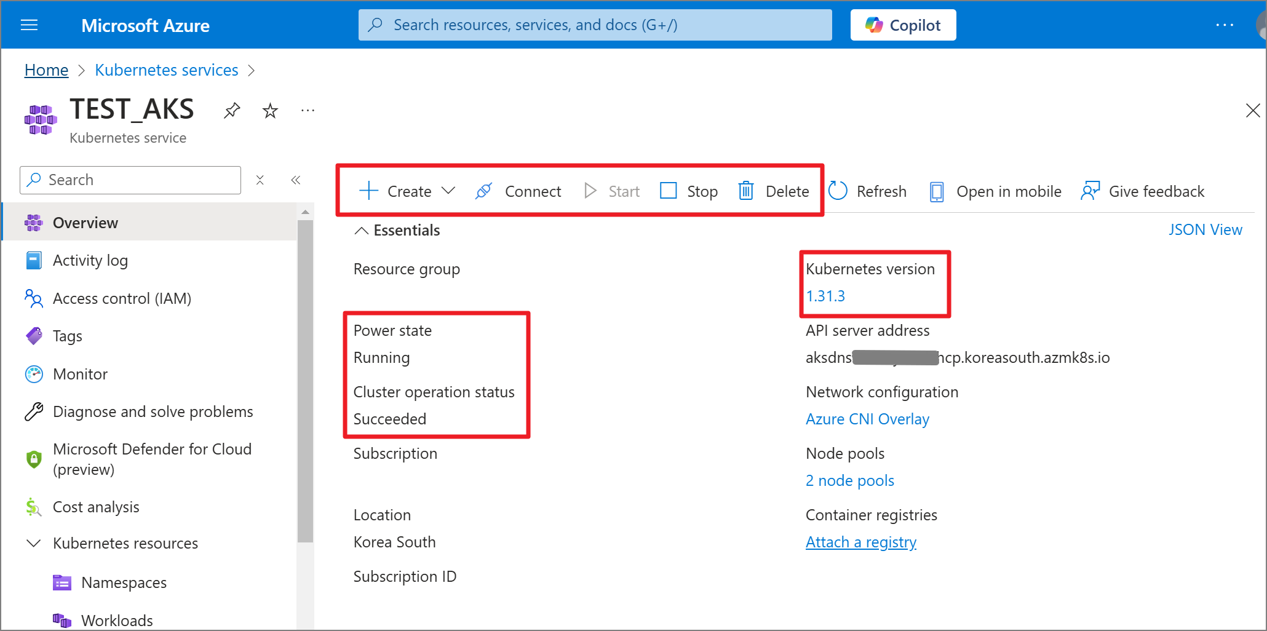
Task: Delete the AKS cluster
Action: click(774, 191)
